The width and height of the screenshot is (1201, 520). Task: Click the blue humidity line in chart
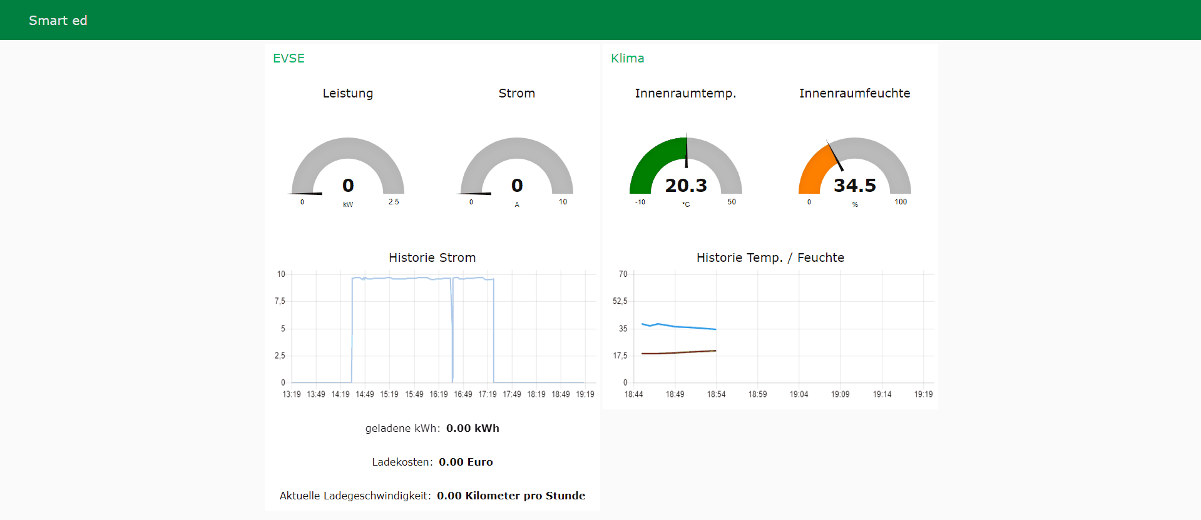coord(682,326)
